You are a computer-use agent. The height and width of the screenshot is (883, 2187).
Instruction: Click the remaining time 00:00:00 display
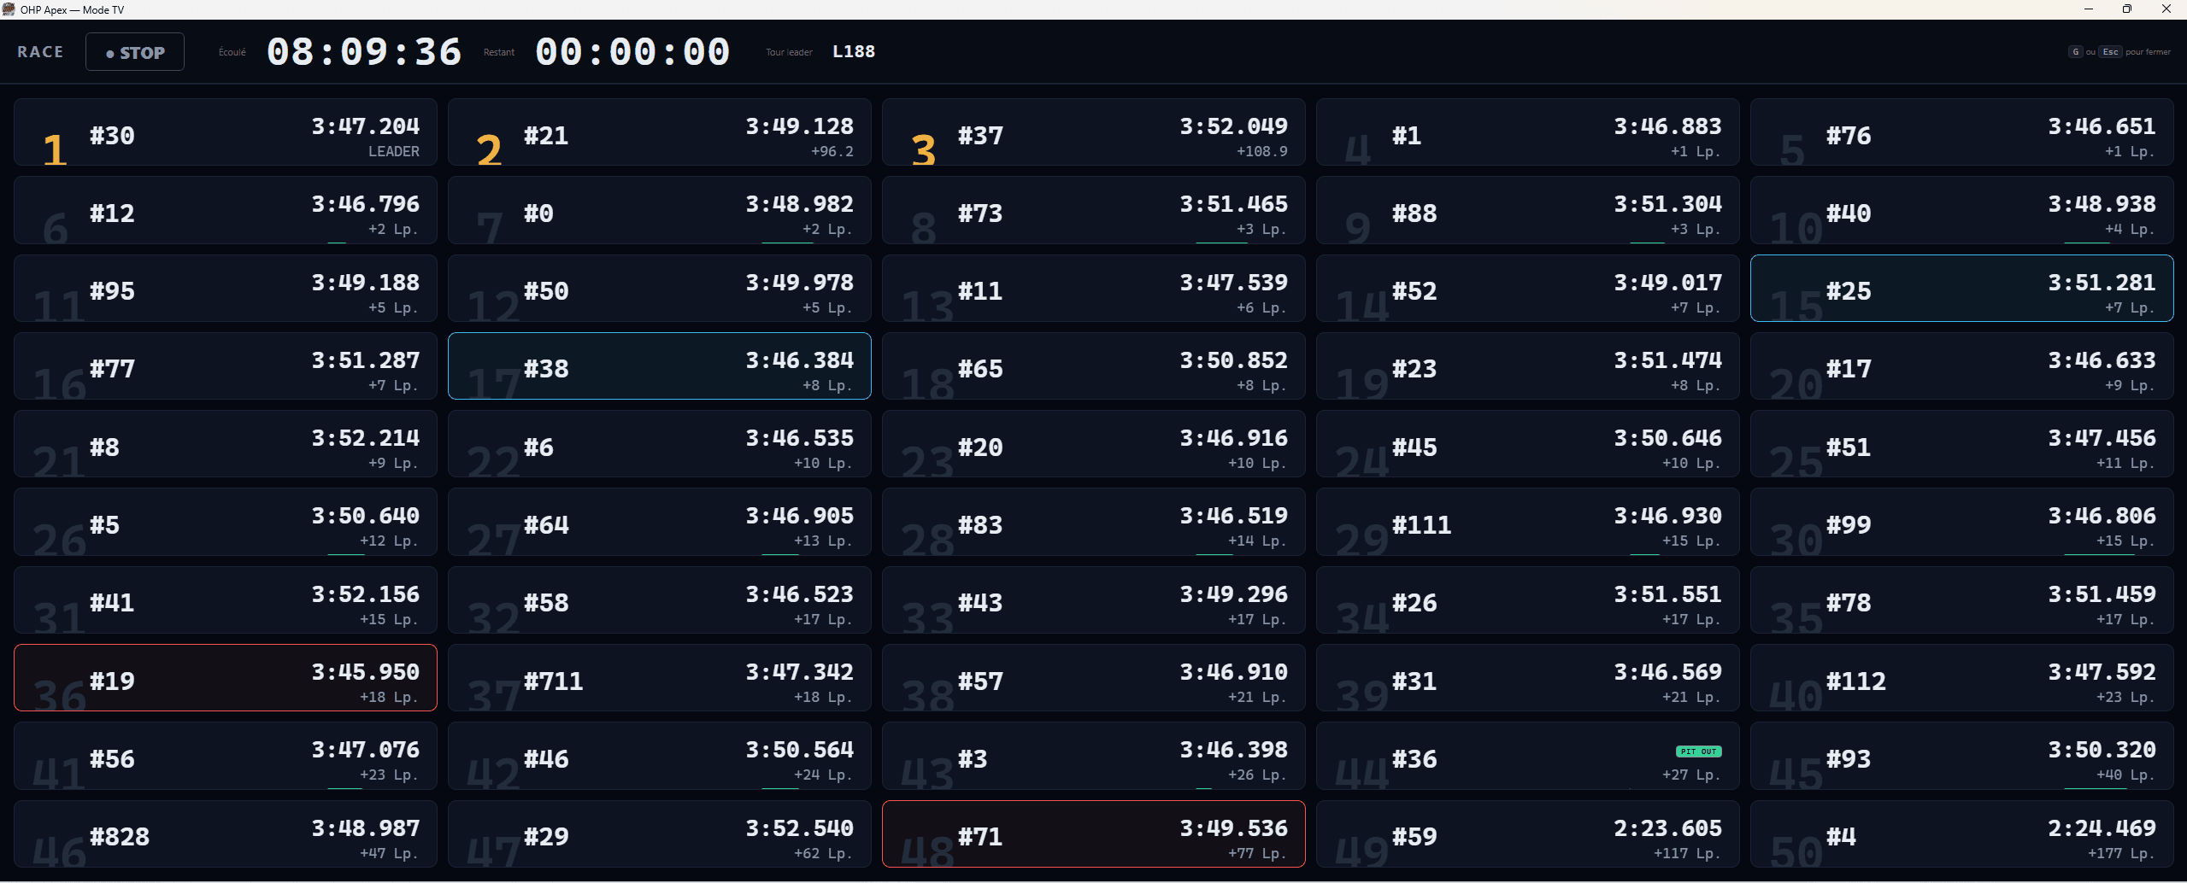point(632,52)
